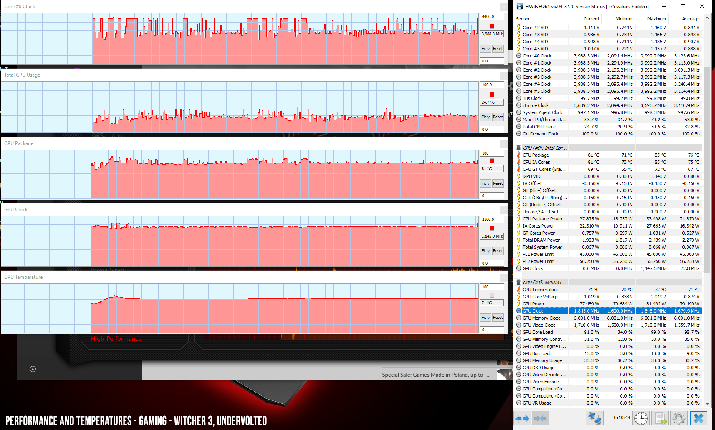Click the Maximum column header
This screenshot has height=430, width=715.
pyautogui.click(x=652, y=19)
